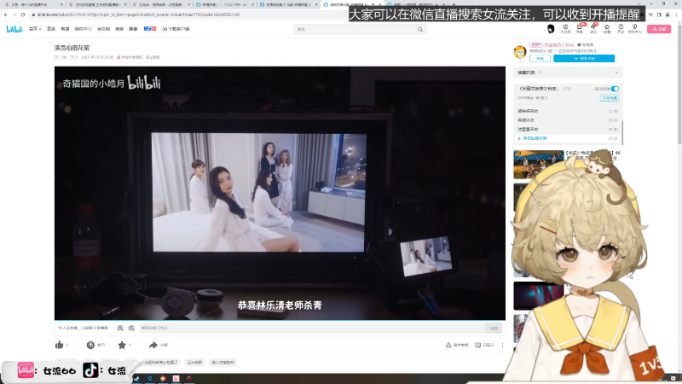
Task: Go forward using the browser forward arrow
Action: coord(14,15)
